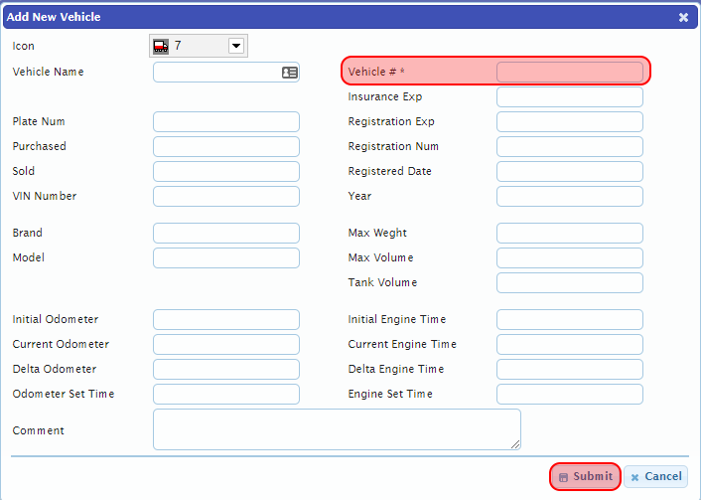The width and height of the screenshot is (701, 500).
Task: Click the Sold input field
Action: (226, 171)
